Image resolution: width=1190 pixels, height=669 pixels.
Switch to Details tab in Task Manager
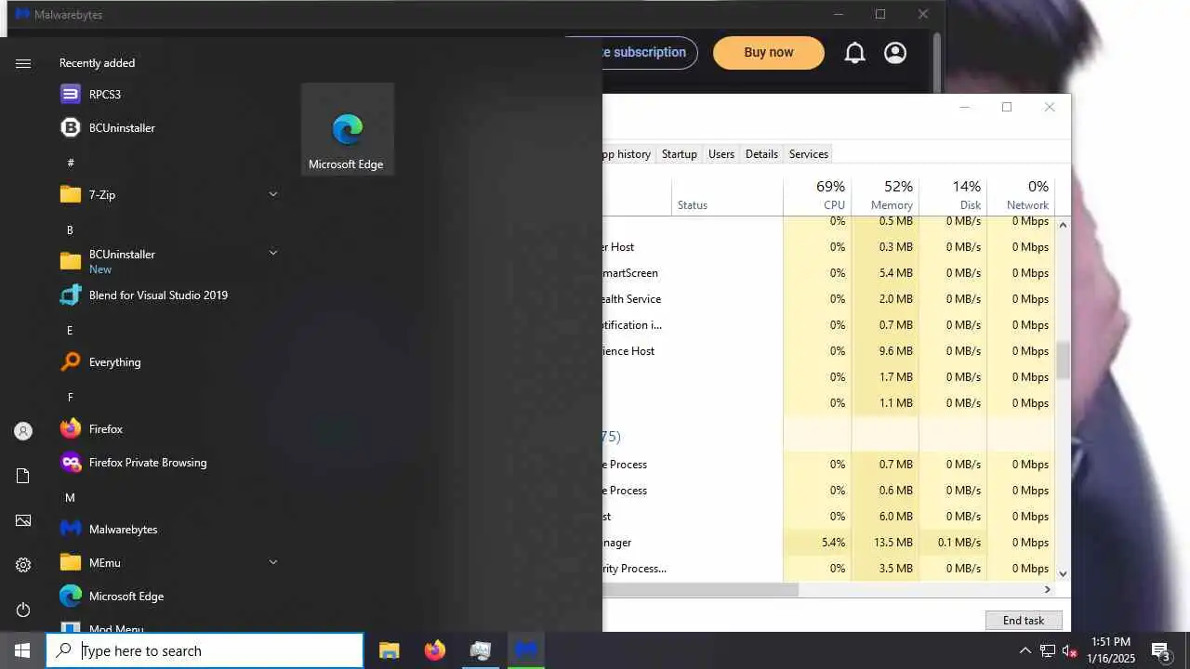[761, 154]
